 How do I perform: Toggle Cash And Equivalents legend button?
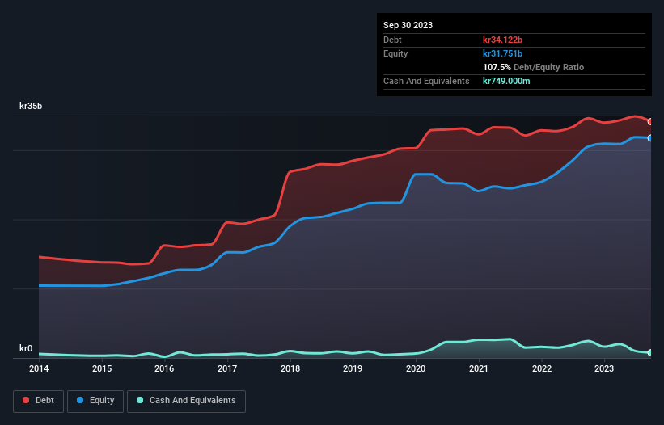pyautogui.click(x=186, y=401)
